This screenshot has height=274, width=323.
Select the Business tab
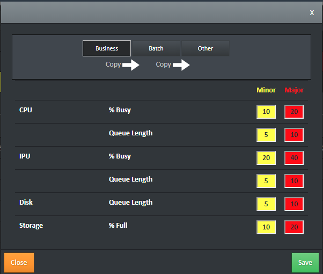(x=107, y=48)
